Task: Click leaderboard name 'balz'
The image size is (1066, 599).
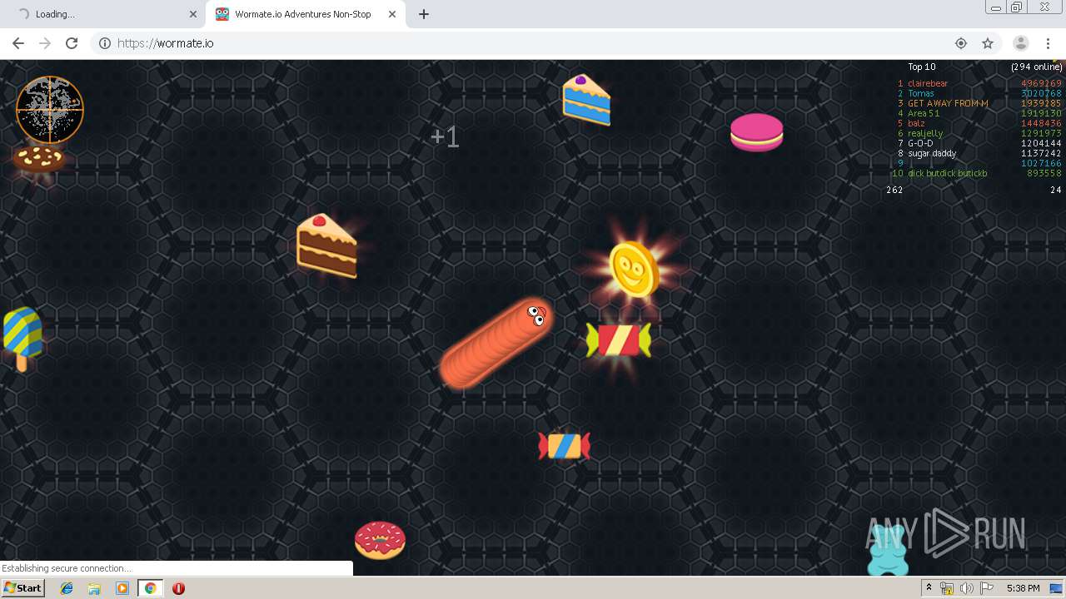Action: pyautogui.click(x=916, y=123)
